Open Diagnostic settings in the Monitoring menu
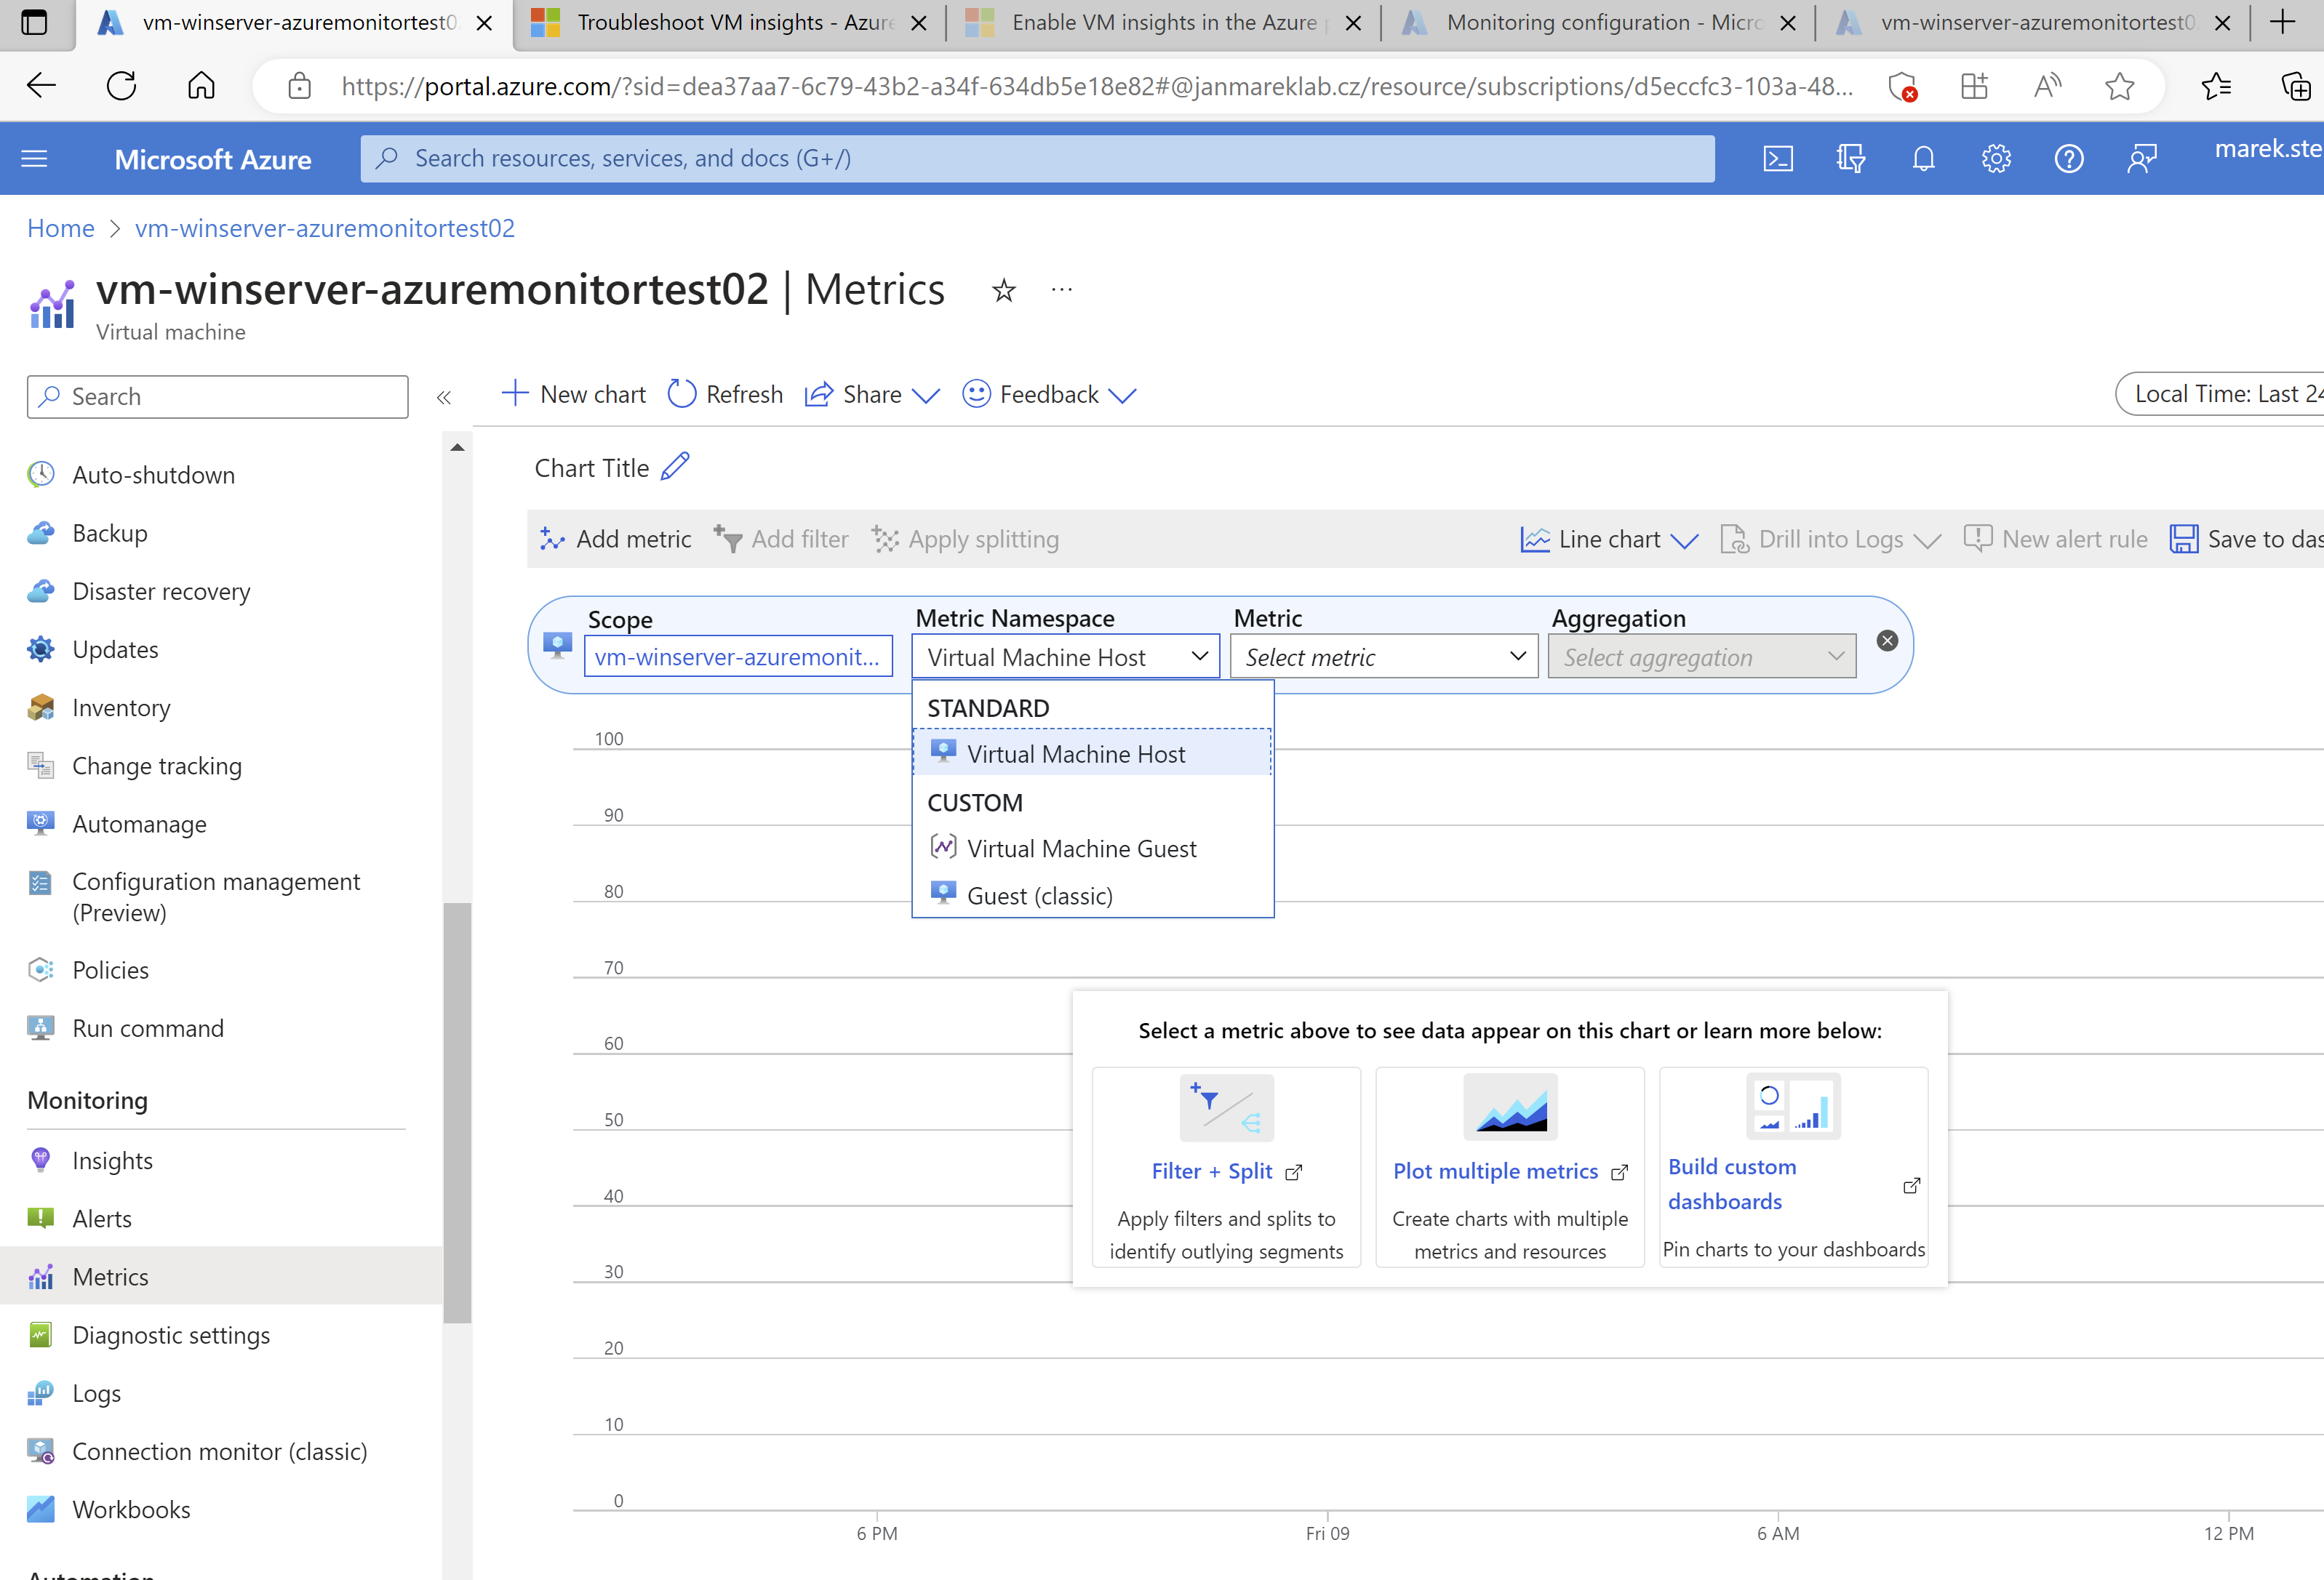 (171, 1334)
